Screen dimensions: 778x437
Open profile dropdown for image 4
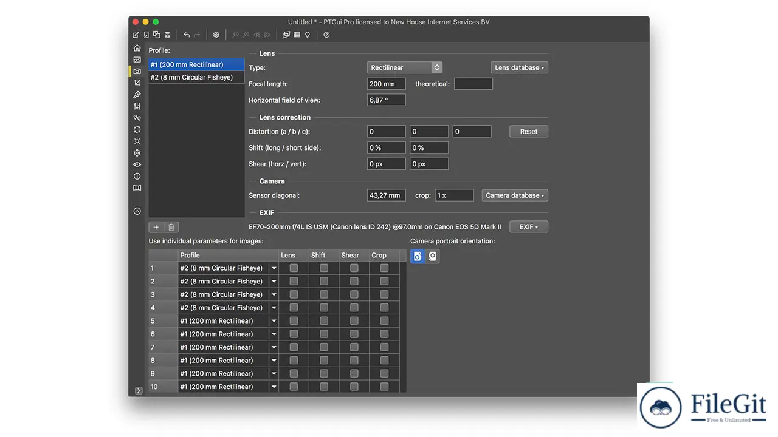click(x=274, y=308)
